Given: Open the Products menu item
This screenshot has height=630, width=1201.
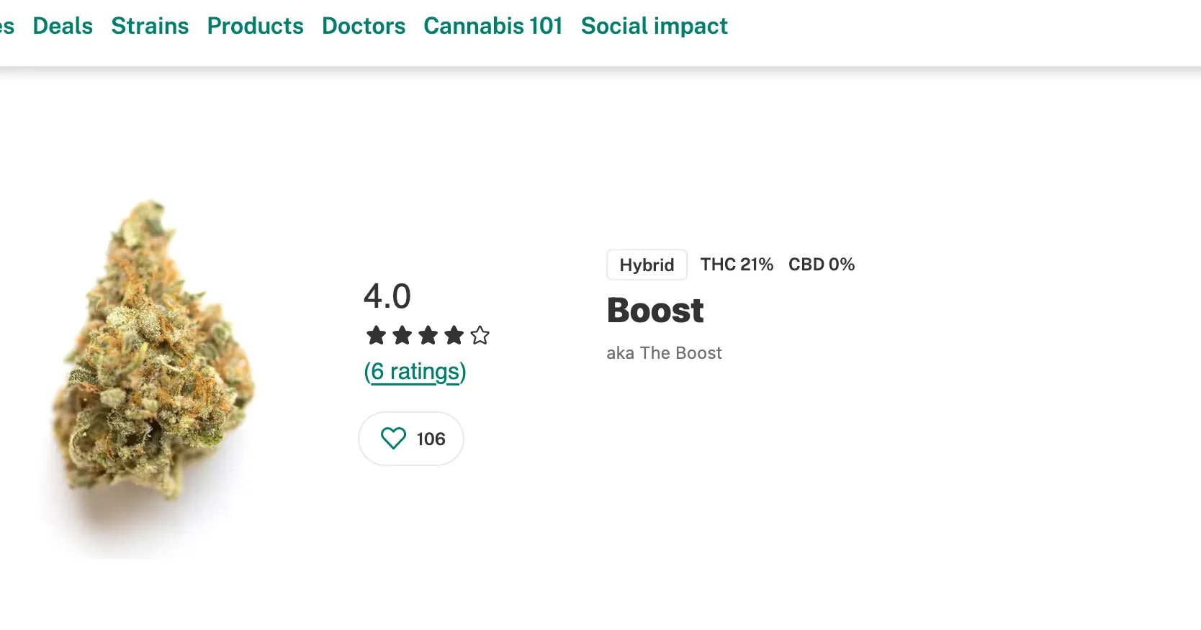Looking at the screenshot, I should pos(255,26).
